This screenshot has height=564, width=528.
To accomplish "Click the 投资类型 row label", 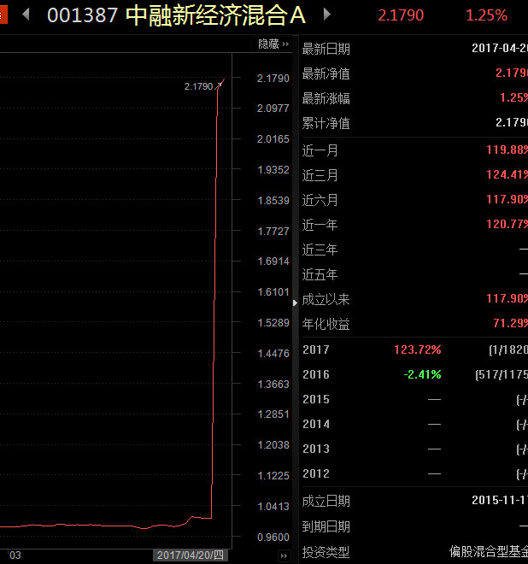I will [326, 551].
